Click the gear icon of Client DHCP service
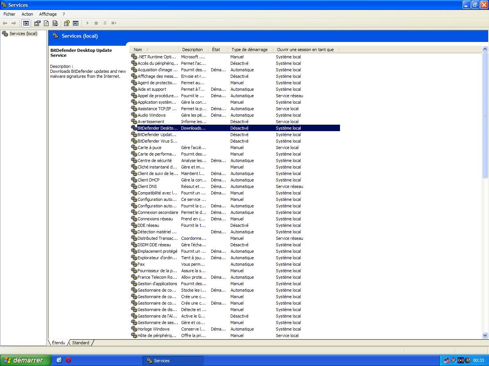This screenshot has height=366, width=489. click(134, 180)
